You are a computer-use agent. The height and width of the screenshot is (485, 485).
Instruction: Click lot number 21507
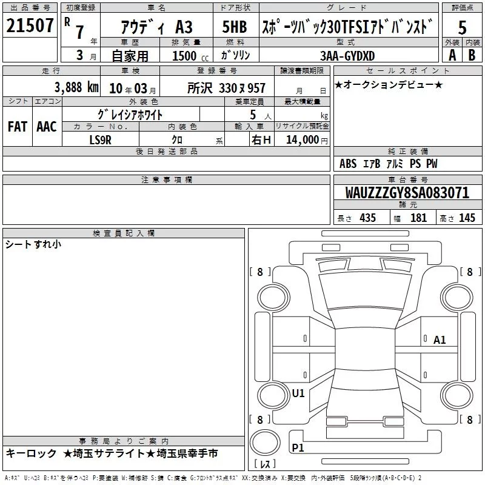click(x=30, y=25)
